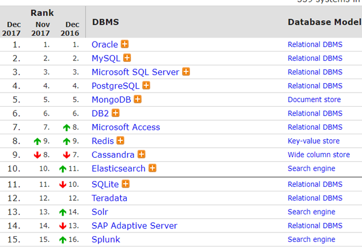Click Relational DBMS in the Teradata row
This screenshot has height=247, width=362.
pyautogui.click(x=315, y=198)
